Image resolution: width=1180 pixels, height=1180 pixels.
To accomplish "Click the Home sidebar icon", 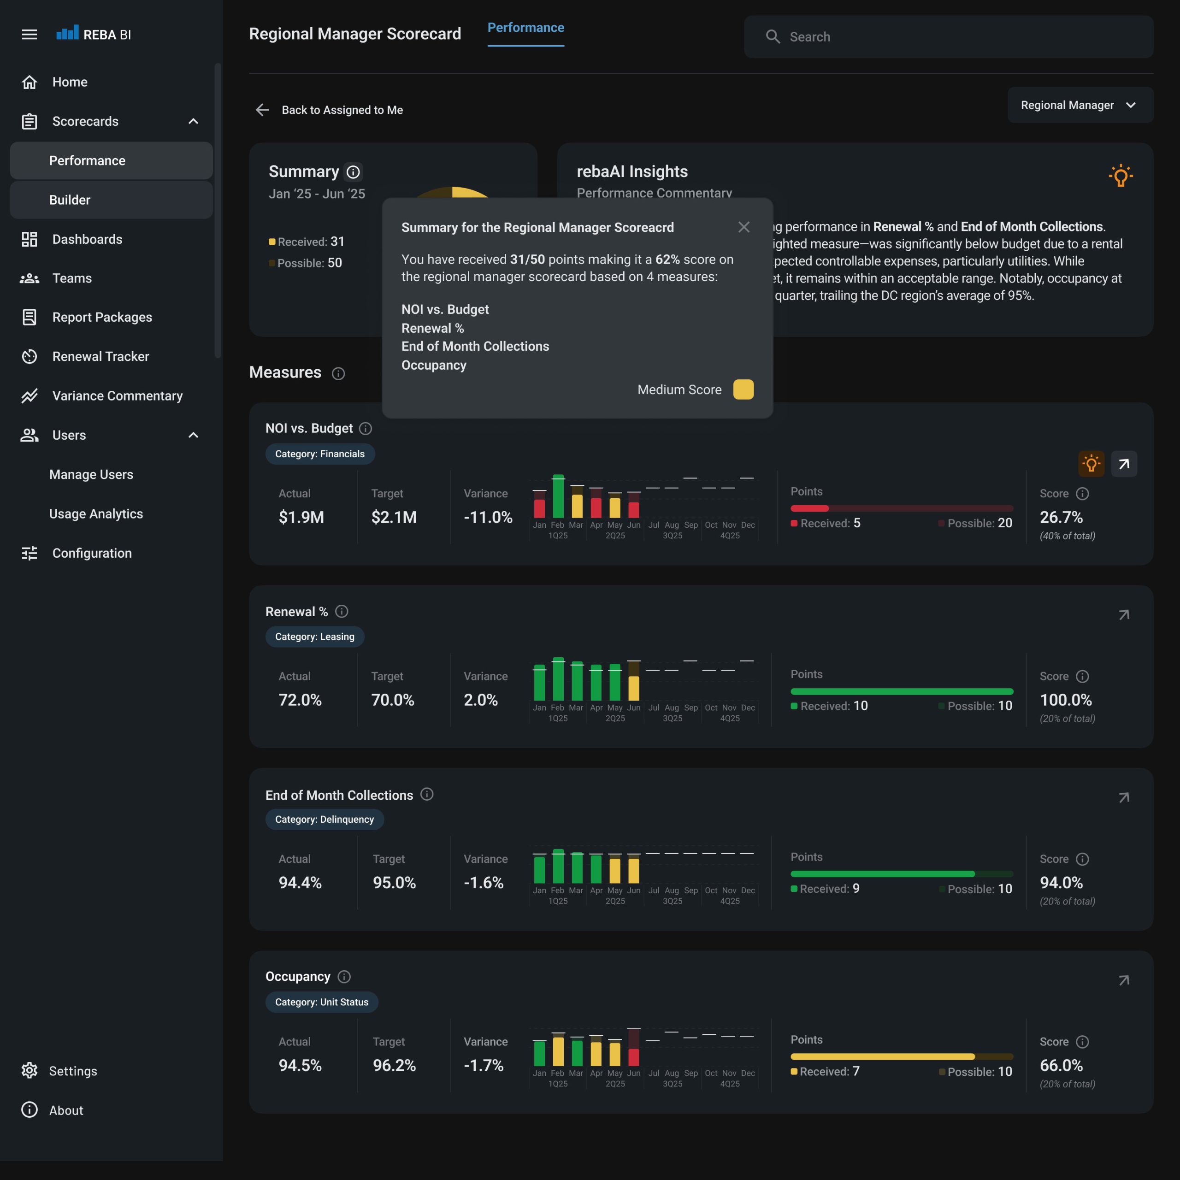I will pos(29,82).
